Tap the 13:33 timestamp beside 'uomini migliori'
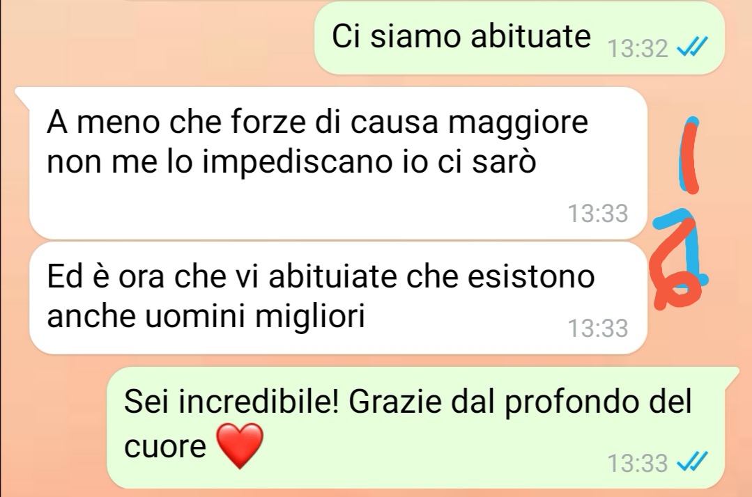 (x=597, y=329)
